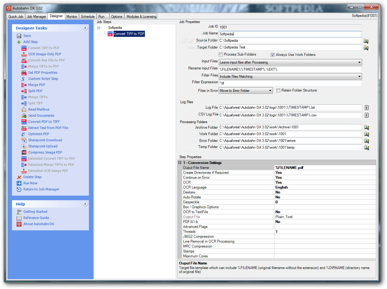Screen dimensions: 387x289
Task: Click the Compress Image PDF icon
Action: pos(24,153)
